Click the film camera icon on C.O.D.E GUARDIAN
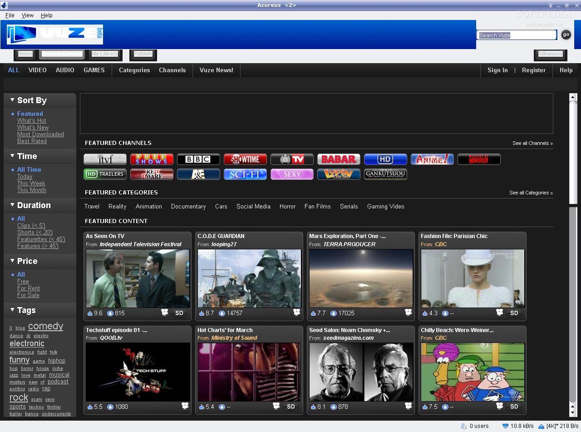Viewport: 581px width, 432px height. point(296,313)
